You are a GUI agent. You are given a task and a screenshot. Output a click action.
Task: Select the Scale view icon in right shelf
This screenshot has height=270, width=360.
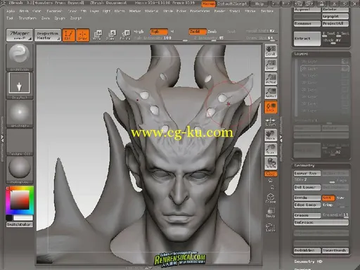[271, 149]
